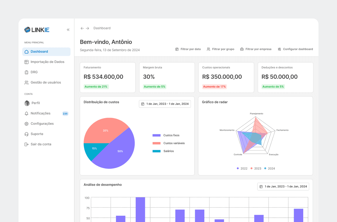Viewport: 337px width, 222px height.
Task: Click the Margem bruta 30% value
Action: click(x=149, y=77)
